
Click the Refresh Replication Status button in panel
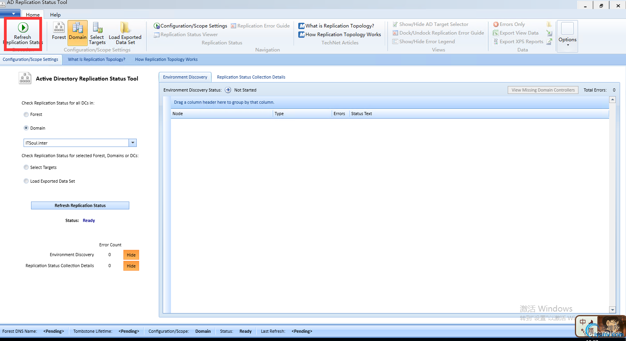pos(80,205)
